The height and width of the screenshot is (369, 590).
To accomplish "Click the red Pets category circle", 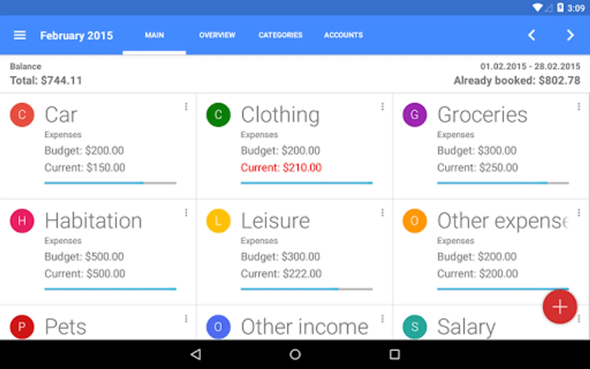I will [22, 327].
